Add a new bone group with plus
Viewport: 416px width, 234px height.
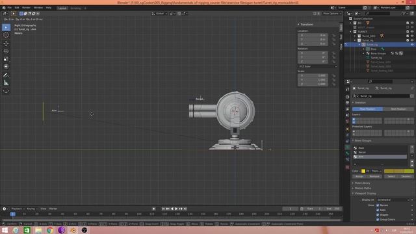pyautogui.click(x=412, y=147)
